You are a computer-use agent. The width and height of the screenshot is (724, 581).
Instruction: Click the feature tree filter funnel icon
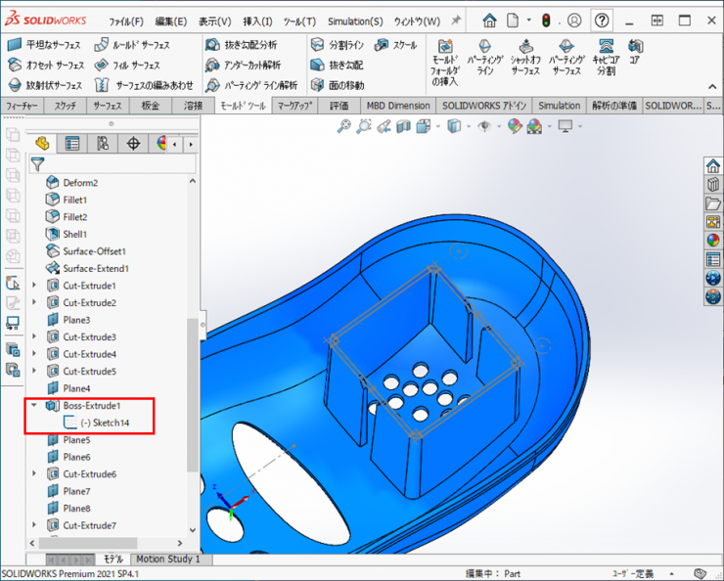pyautogui.click(x=37, y=164)
